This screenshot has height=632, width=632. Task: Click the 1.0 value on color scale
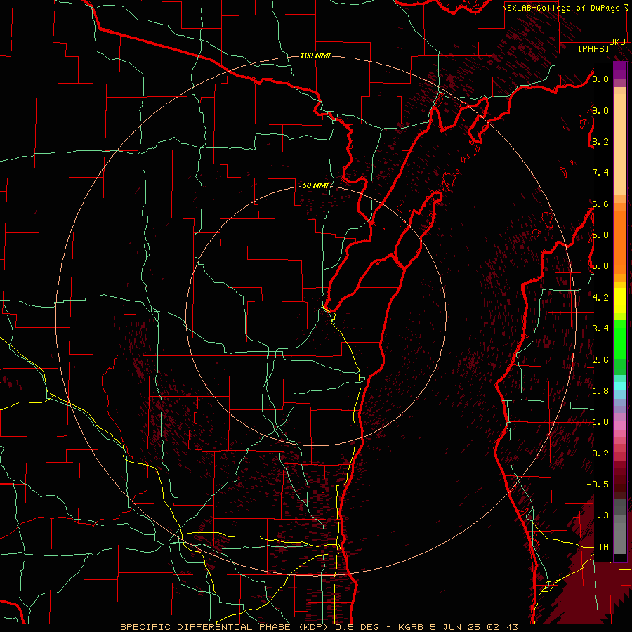(600, 421)
